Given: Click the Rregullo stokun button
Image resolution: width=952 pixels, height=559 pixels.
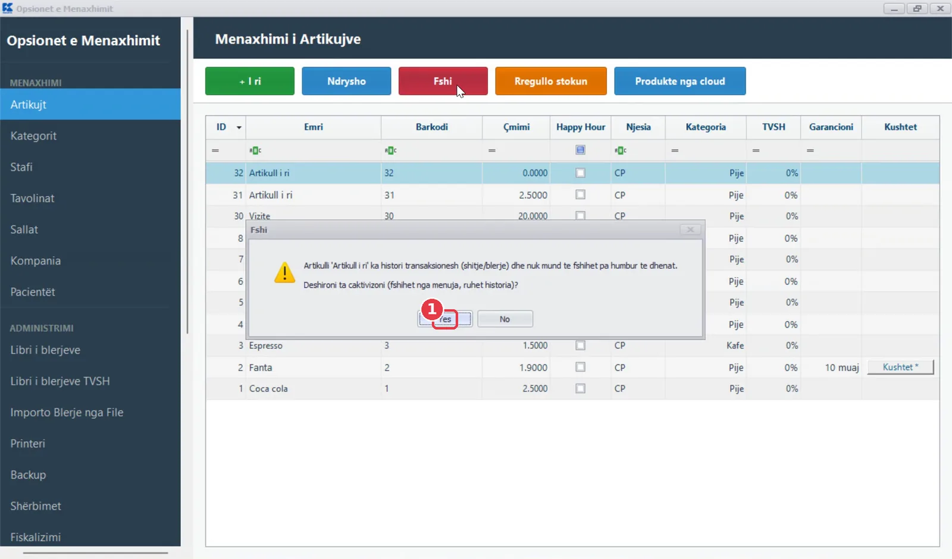Looking at the screenshot, I should (x=551, y=81).
